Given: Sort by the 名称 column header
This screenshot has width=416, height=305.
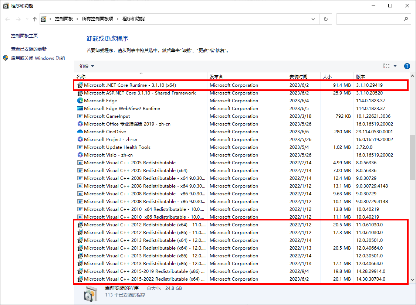Looking at the screenshot, I should click(141, 76).
